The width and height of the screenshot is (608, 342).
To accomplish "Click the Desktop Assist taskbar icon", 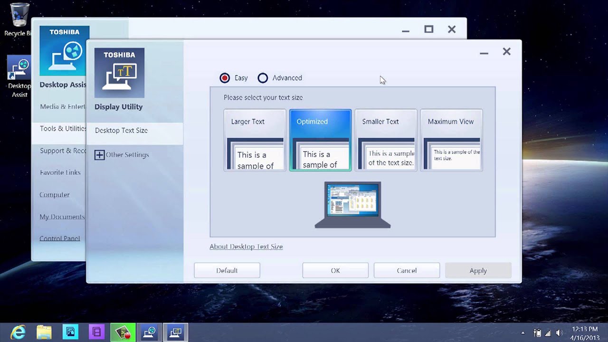I will pyautogui.click(x=149, y=332).
